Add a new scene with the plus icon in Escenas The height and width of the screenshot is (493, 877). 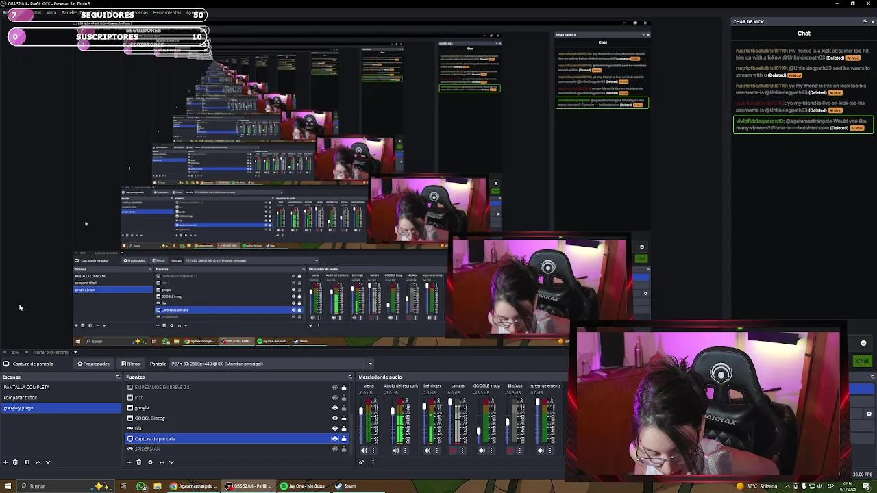pos(5,462)
